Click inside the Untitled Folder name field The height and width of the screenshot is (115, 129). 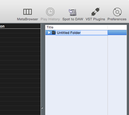81,33
